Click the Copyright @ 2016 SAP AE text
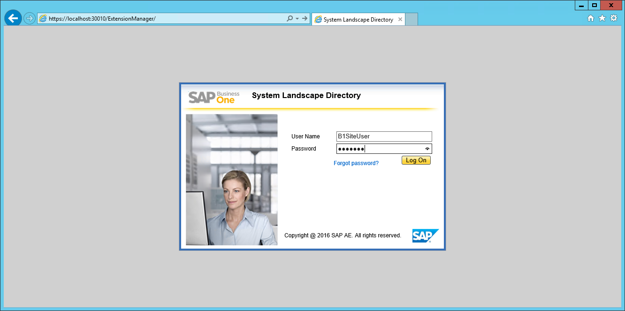 click(x=343, y=235)
